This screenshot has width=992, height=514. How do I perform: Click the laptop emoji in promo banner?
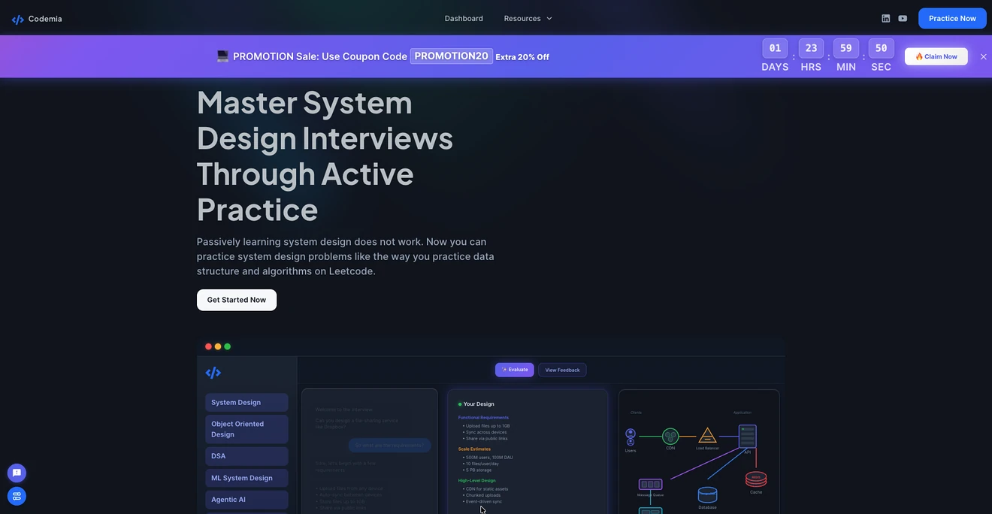point(222,56)
